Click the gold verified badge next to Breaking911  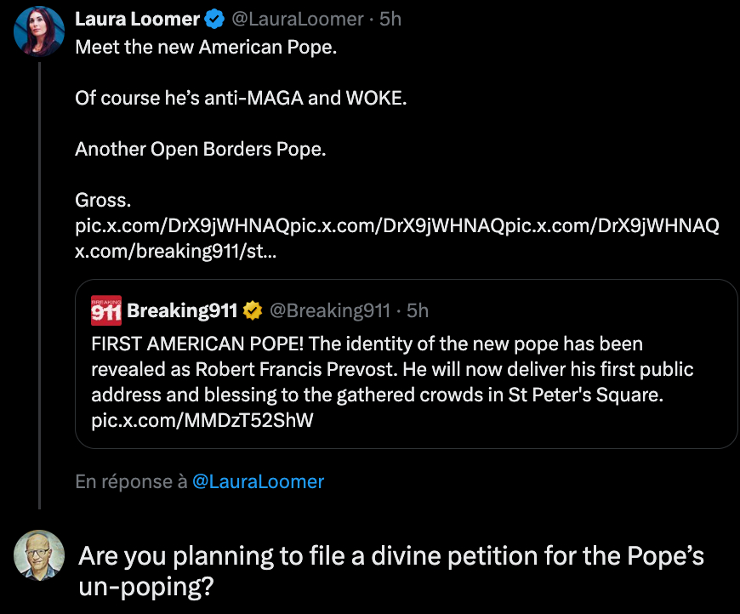(253, 311)
